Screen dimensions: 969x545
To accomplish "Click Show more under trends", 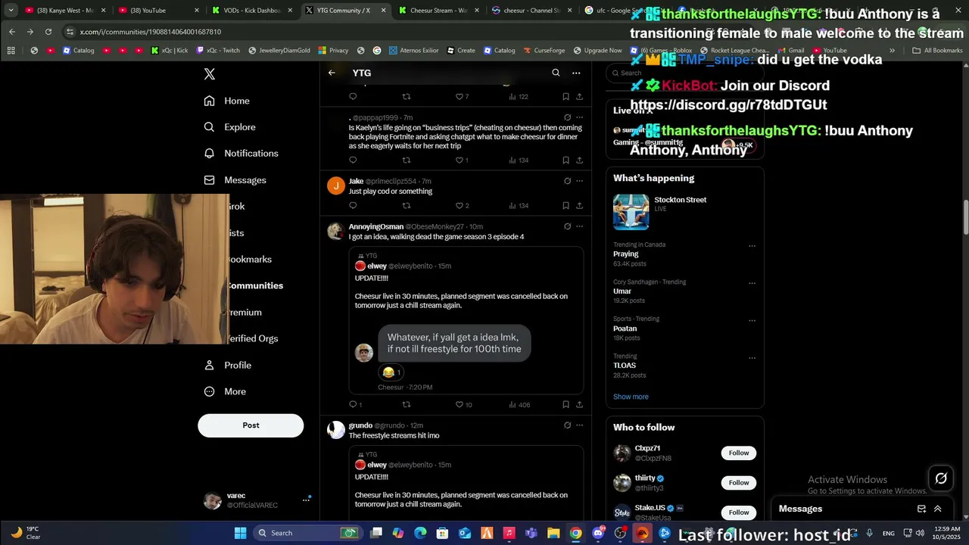I will pos(631,397).
